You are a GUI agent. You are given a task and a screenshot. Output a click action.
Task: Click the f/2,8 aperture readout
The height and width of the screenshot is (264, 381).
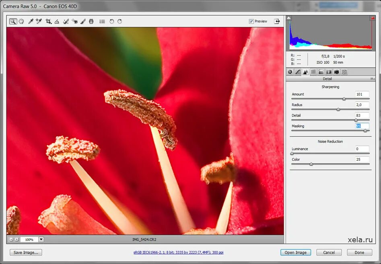325,56
